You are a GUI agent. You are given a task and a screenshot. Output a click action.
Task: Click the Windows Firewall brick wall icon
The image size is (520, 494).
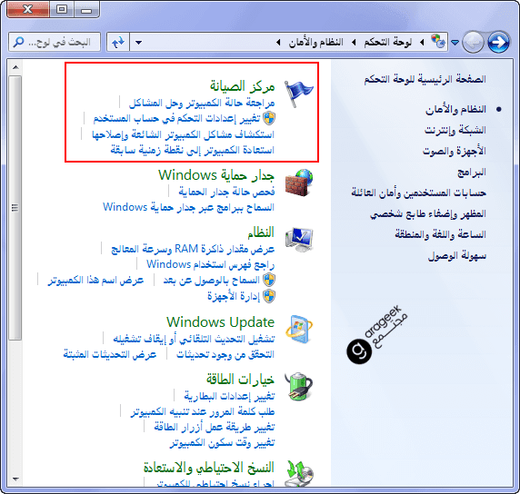coord(299,183)
